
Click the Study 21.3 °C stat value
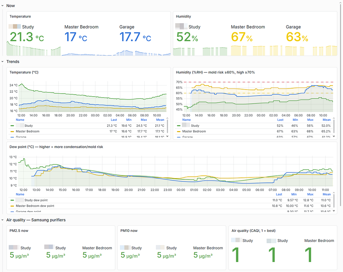tap(27, 37)
